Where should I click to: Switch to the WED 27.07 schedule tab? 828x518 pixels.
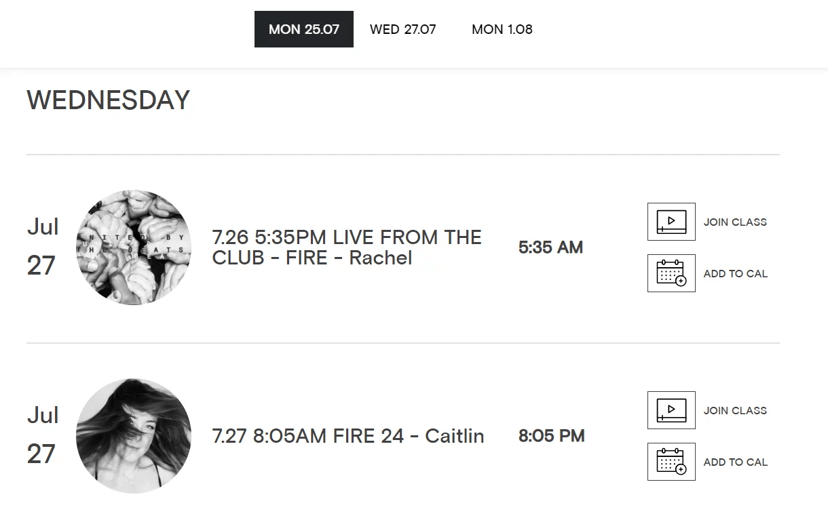pos(402,28)
